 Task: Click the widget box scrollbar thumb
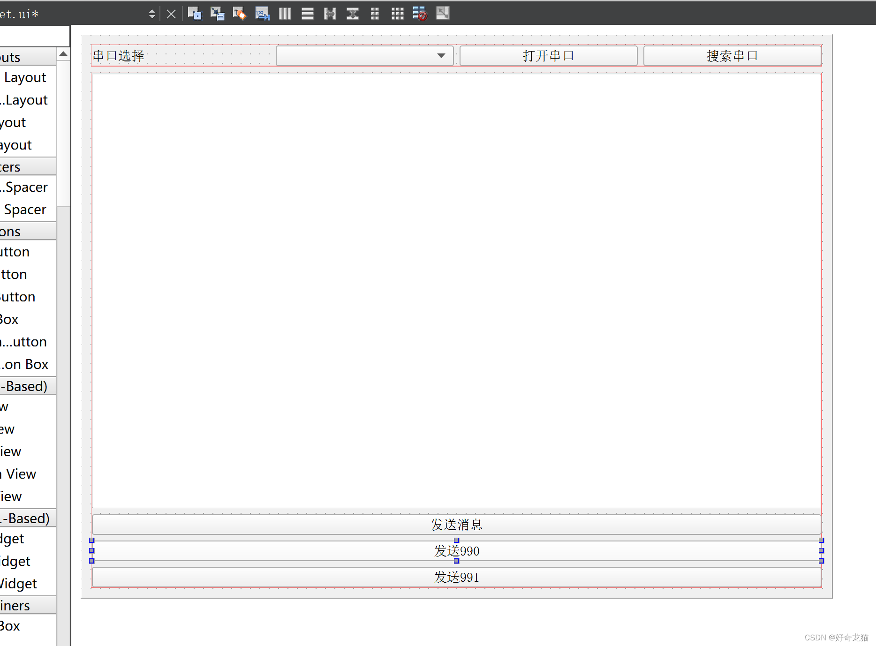[x=63, y=134]
